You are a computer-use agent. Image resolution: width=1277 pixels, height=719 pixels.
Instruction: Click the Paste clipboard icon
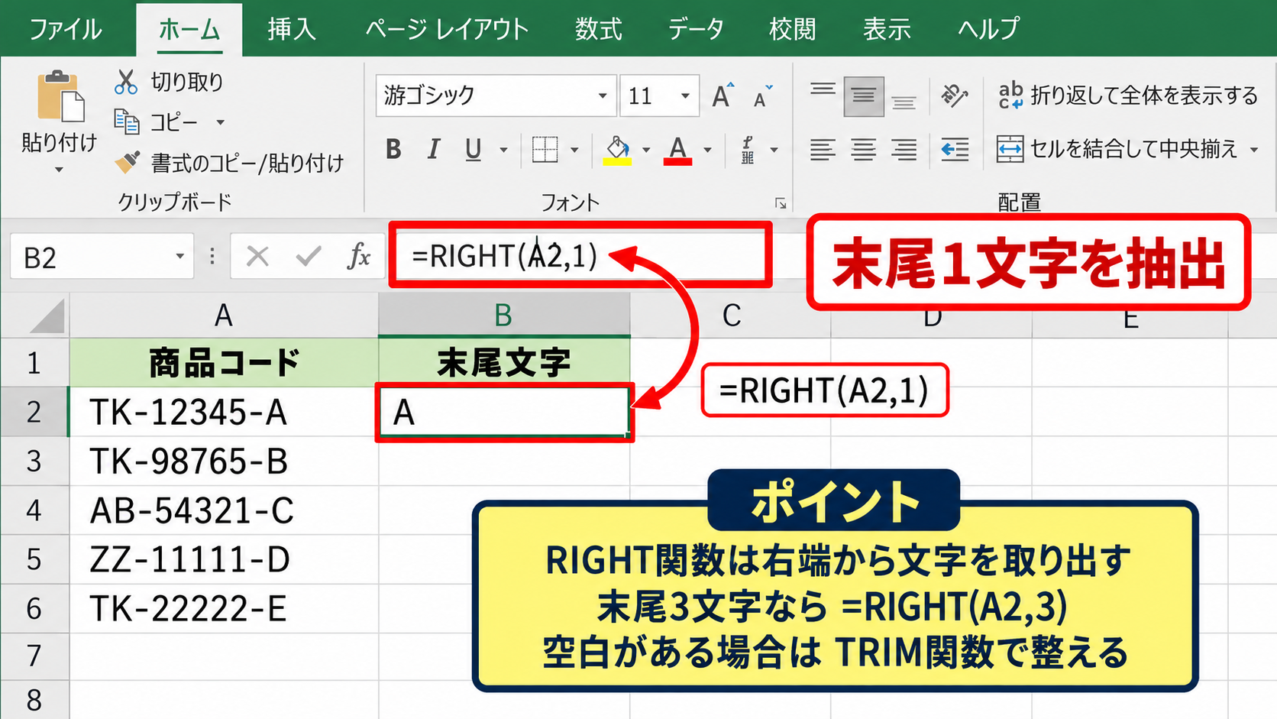pyautogui.click(x=61, y=96)
